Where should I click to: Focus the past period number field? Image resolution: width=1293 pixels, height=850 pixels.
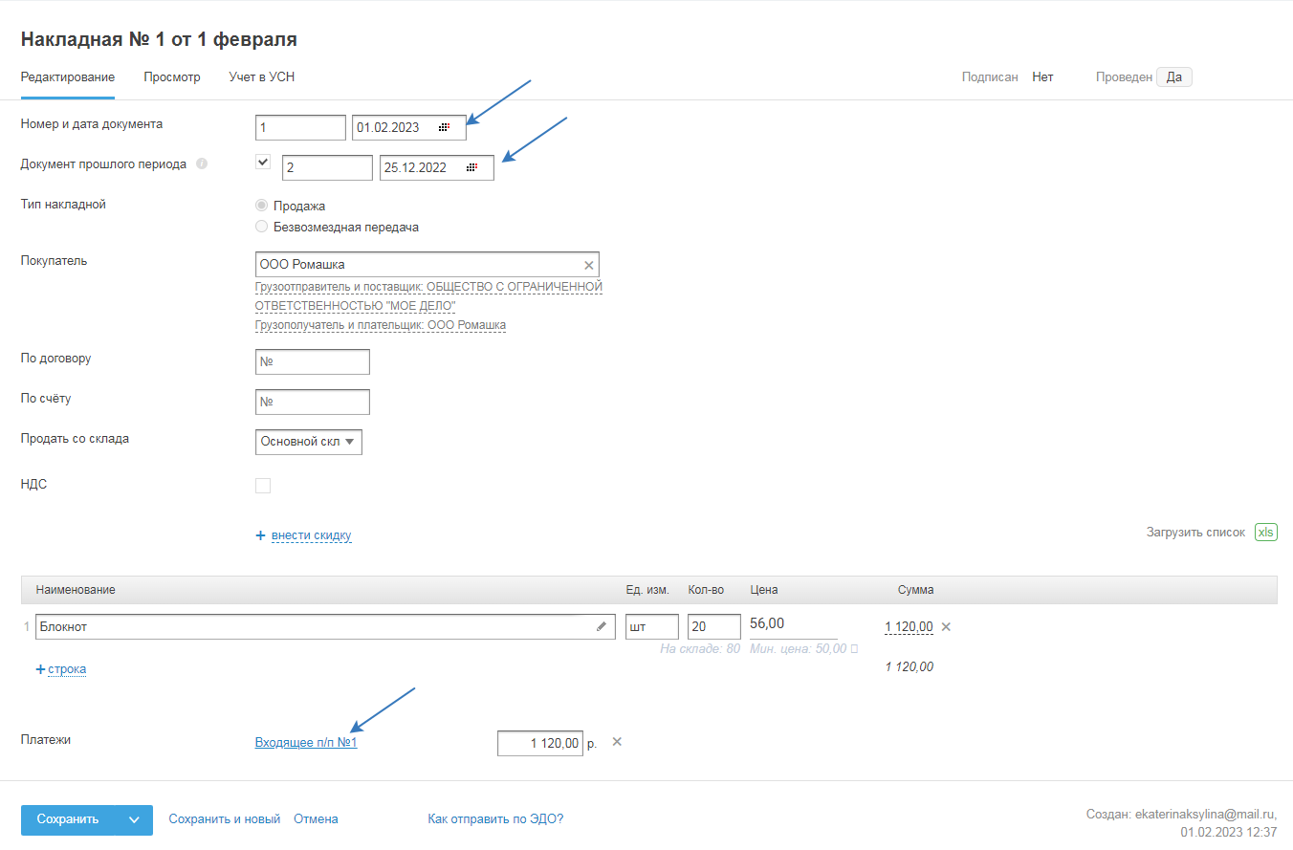pos(327,167)
